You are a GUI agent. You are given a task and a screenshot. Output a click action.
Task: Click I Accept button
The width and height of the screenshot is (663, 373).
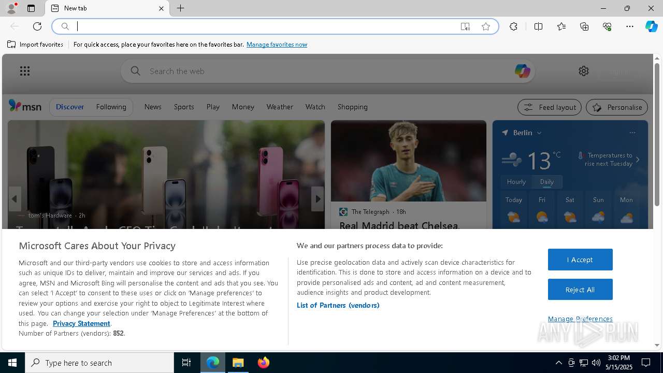coord(580,260)
